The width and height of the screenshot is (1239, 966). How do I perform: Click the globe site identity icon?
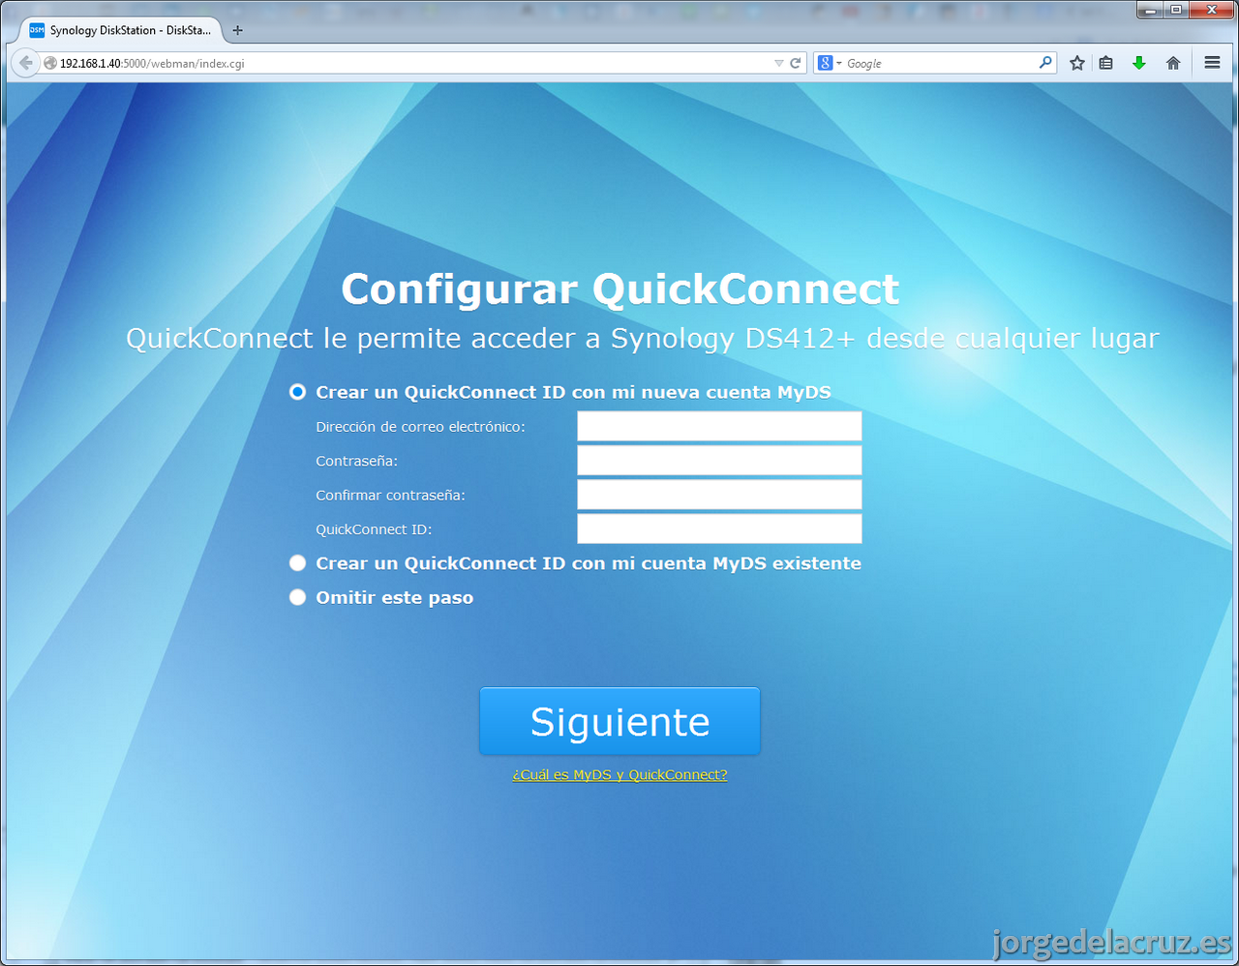tap(50, 63)
